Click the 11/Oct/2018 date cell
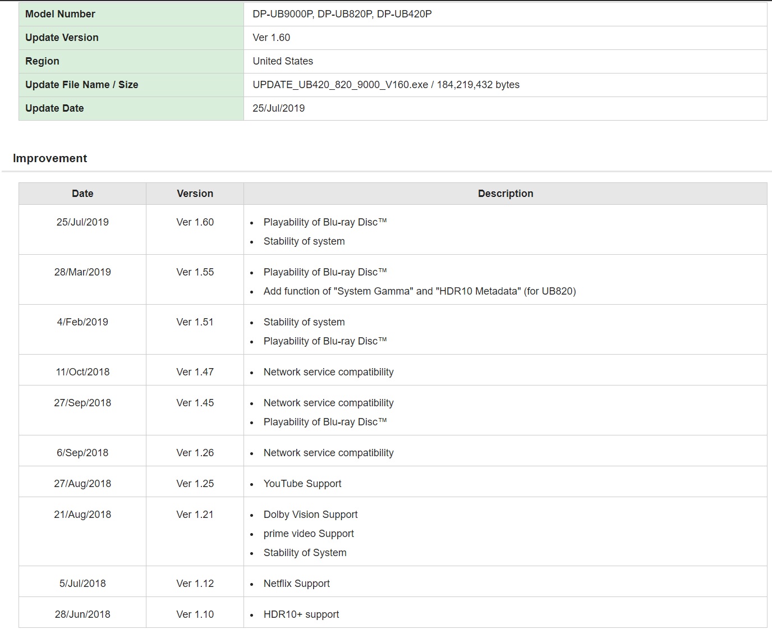This screenshot has height=638, width=772. click(x=82, y=372)
